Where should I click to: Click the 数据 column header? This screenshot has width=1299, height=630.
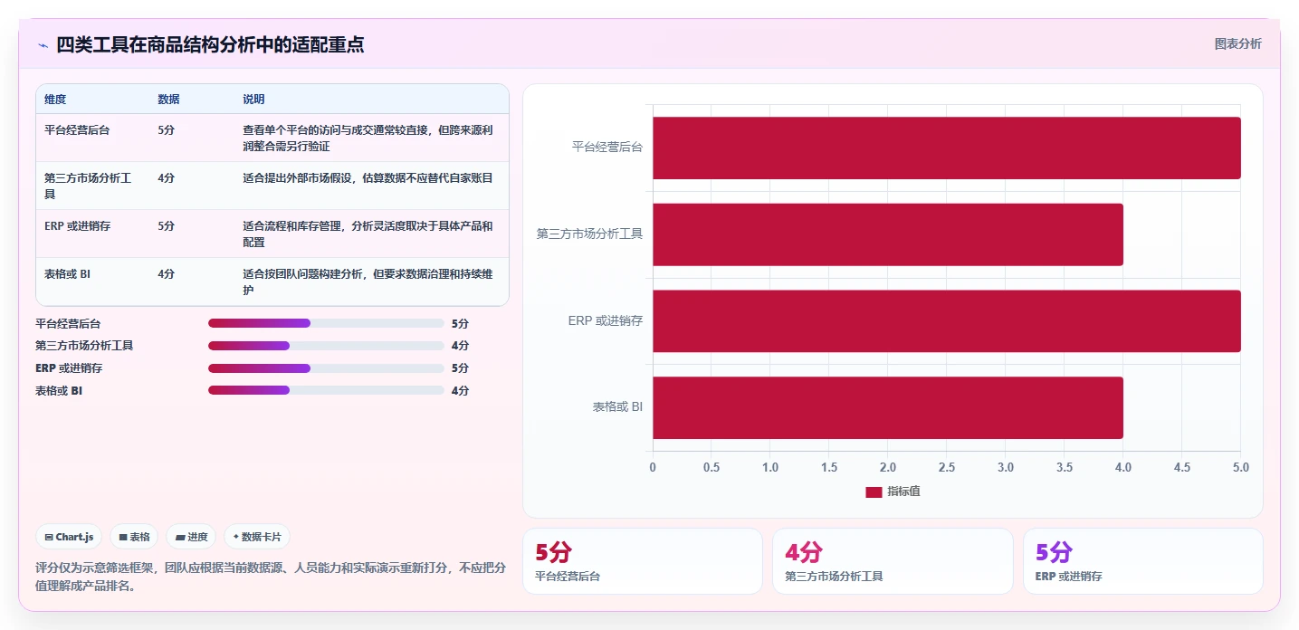click(x=168, y=100)
